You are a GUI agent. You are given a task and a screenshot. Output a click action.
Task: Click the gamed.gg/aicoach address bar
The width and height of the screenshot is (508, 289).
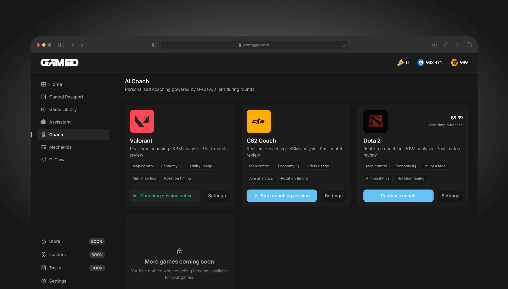[254, 45]
